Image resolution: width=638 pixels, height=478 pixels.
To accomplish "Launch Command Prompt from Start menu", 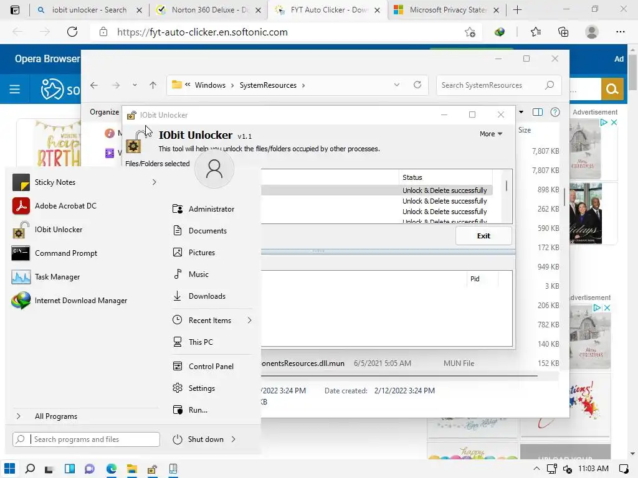I will click(x=66, y=253).
